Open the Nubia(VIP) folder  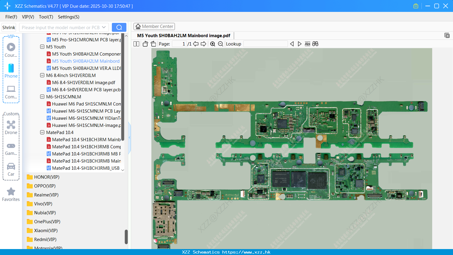pos(41,213)
